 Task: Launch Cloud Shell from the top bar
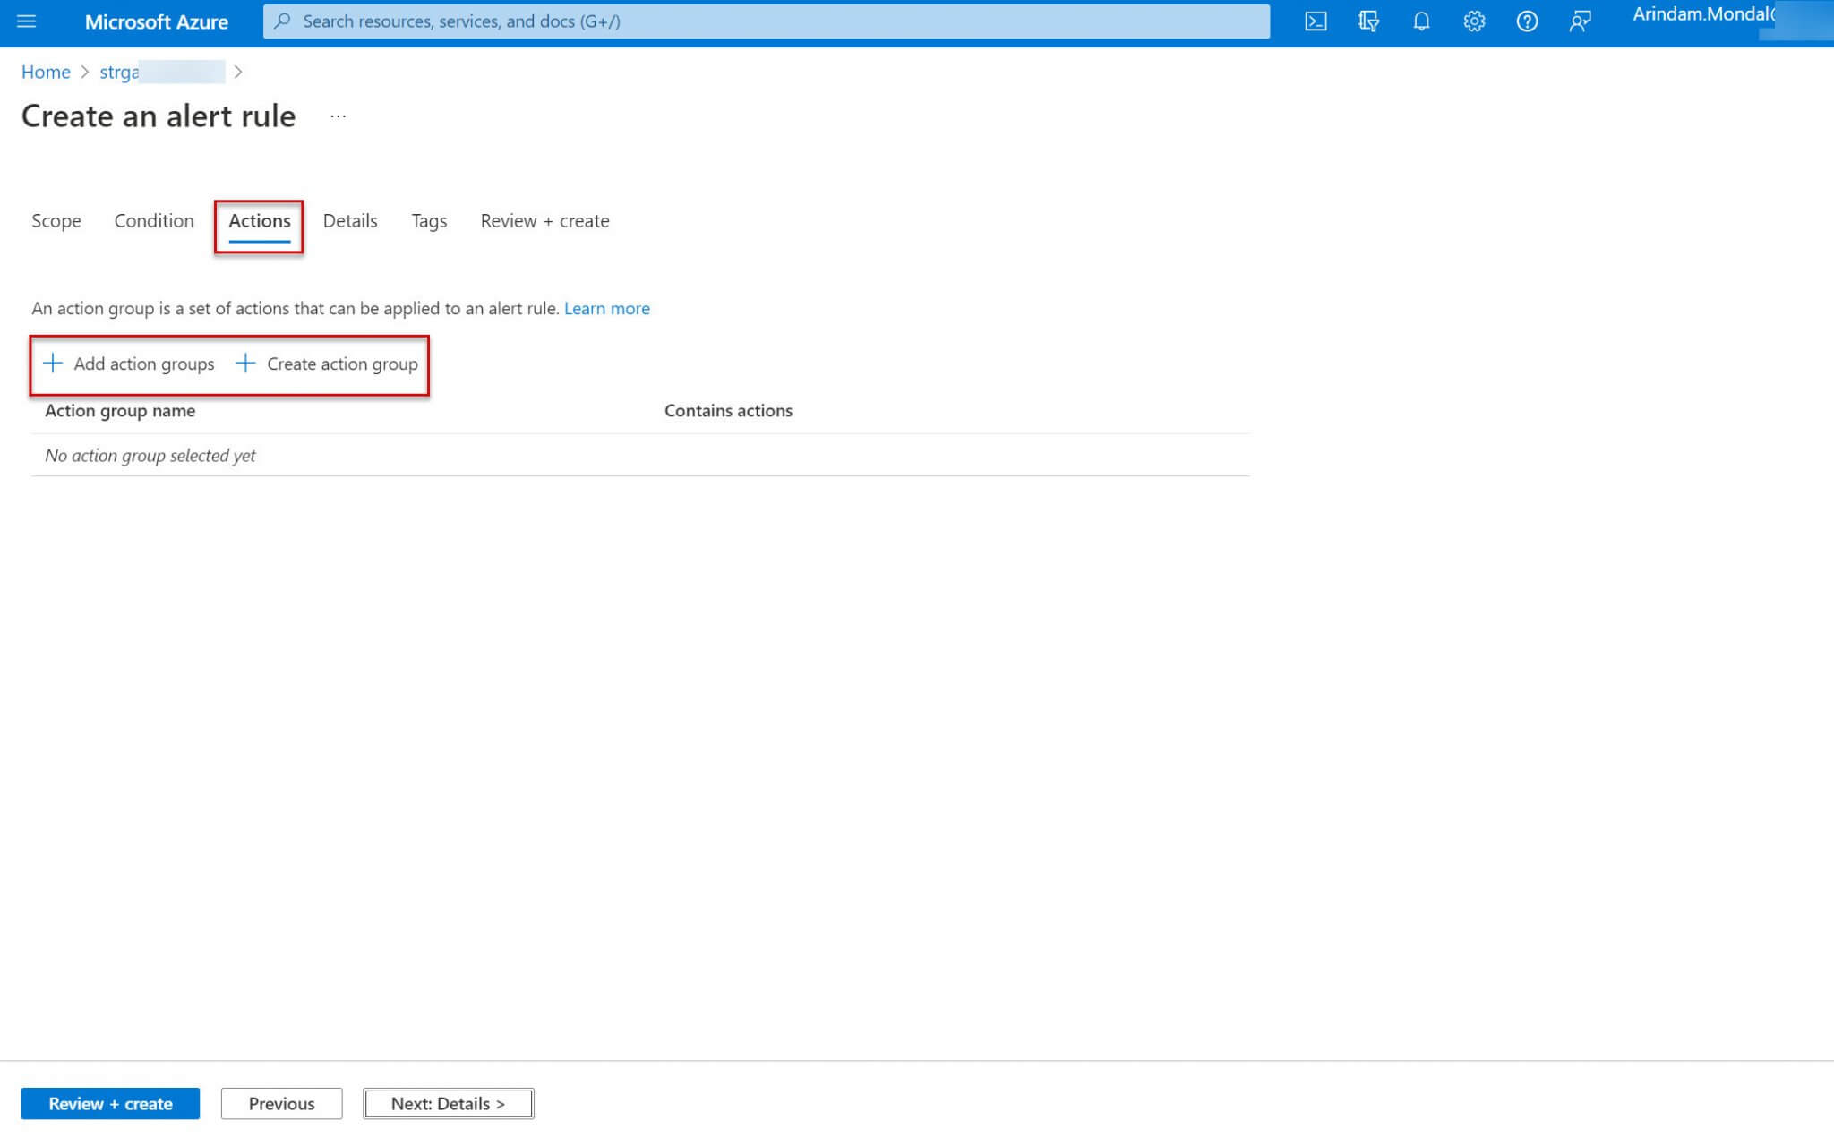(x=1315, y=21)
